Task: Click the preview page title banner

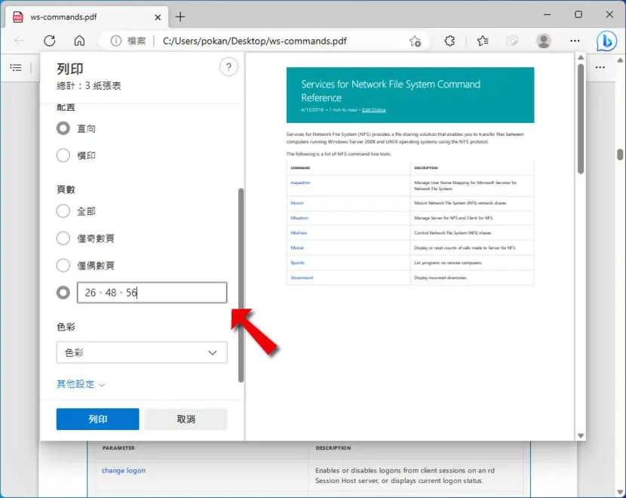Action: (x=410, y=95)
